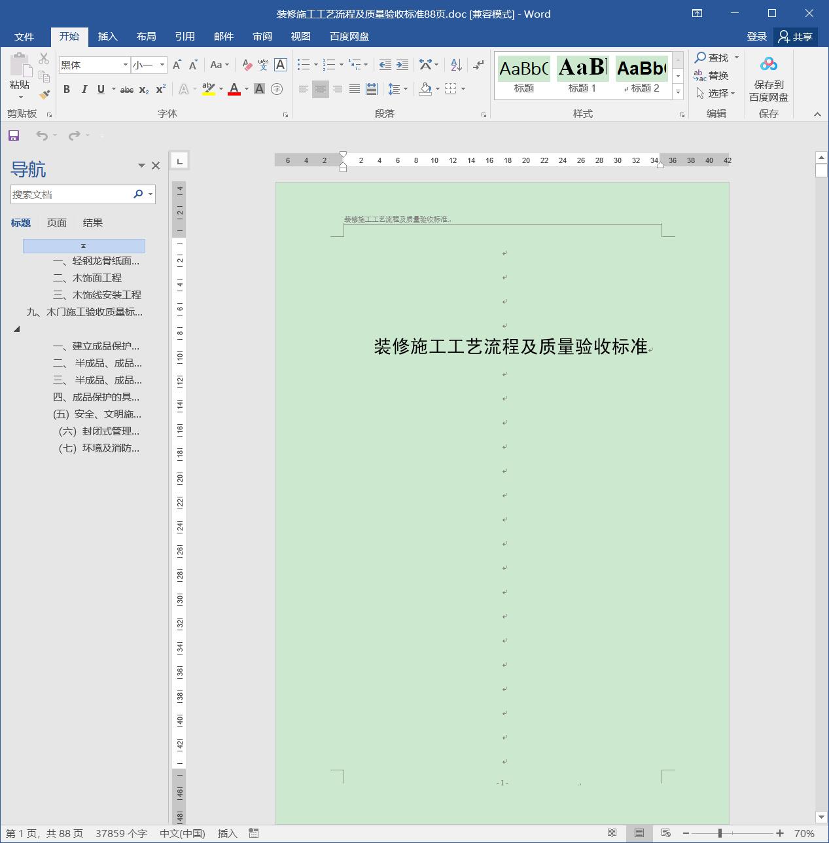The width and height of the screenshot is (829, 843).
Task: Expand the styles gallery
Action: (679, 92)
